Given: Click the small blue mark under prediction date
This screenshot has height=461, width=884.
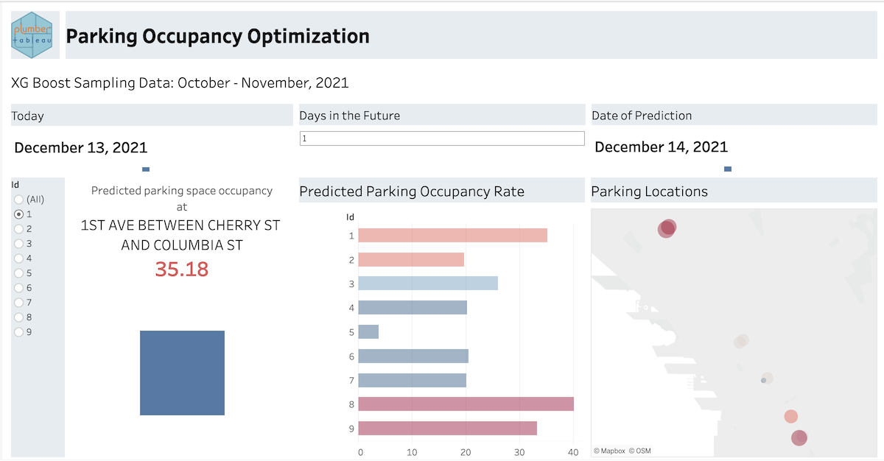Looking at the screenshot, I should tap(728, 169).
